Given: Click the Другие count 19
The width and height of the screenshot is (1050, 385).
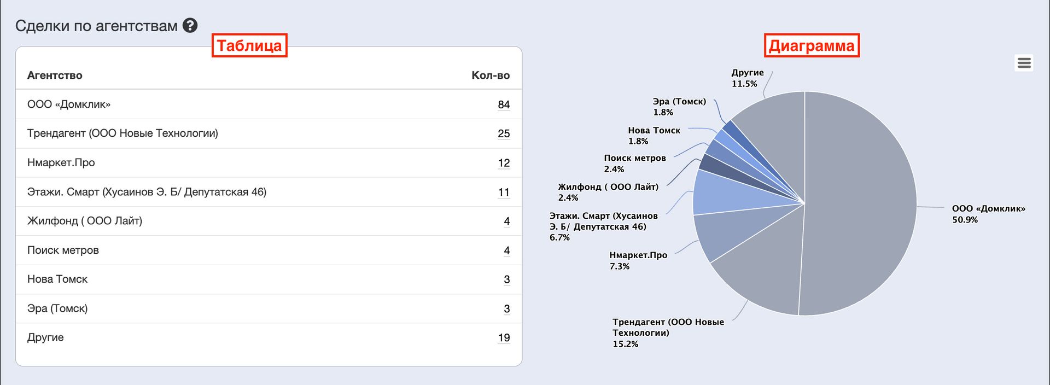Looking at the screenshot, I should point(504,337).
